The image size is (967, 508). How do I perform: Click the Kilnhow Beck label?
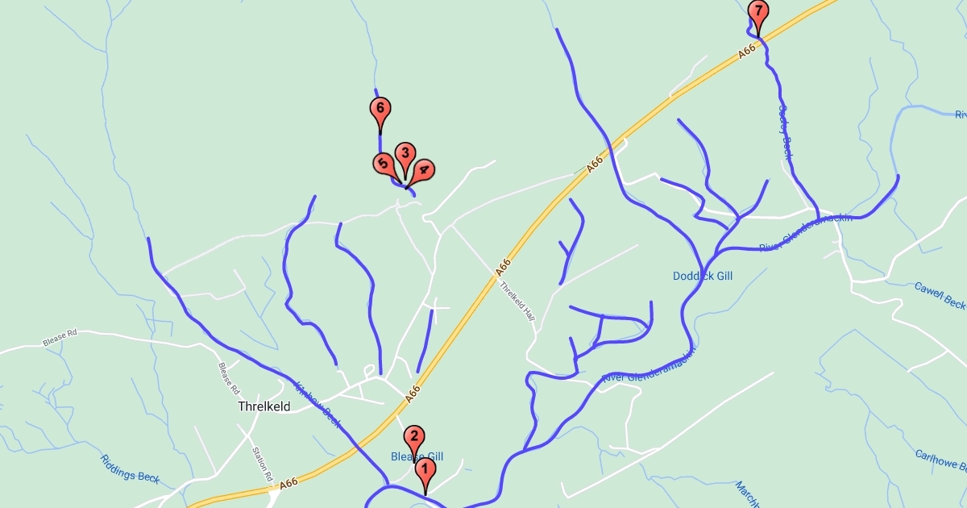click(318, 405)
